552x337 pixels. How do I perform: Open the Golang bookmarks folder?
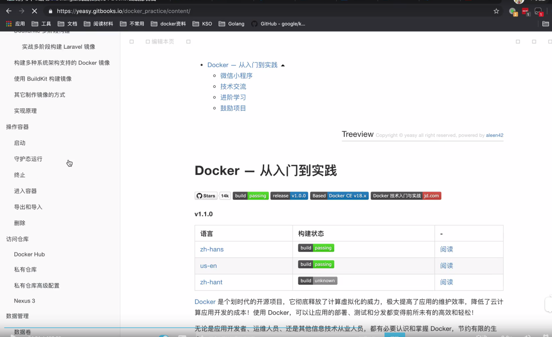coord(231,24)
